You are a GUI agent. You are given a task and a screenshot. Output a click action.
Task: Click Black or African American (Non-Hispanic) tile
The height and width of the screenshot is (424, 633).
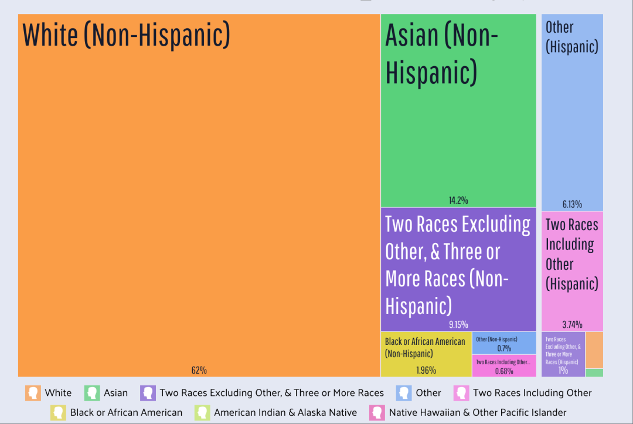tap(426, 354)
